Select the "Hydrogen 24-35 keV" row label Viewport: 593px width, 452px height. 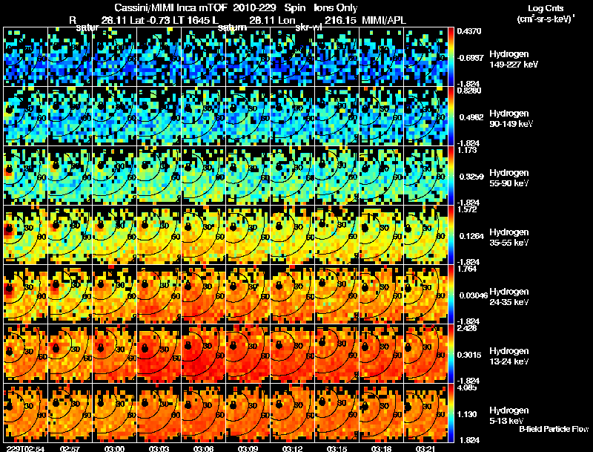[x=509, y=297]
